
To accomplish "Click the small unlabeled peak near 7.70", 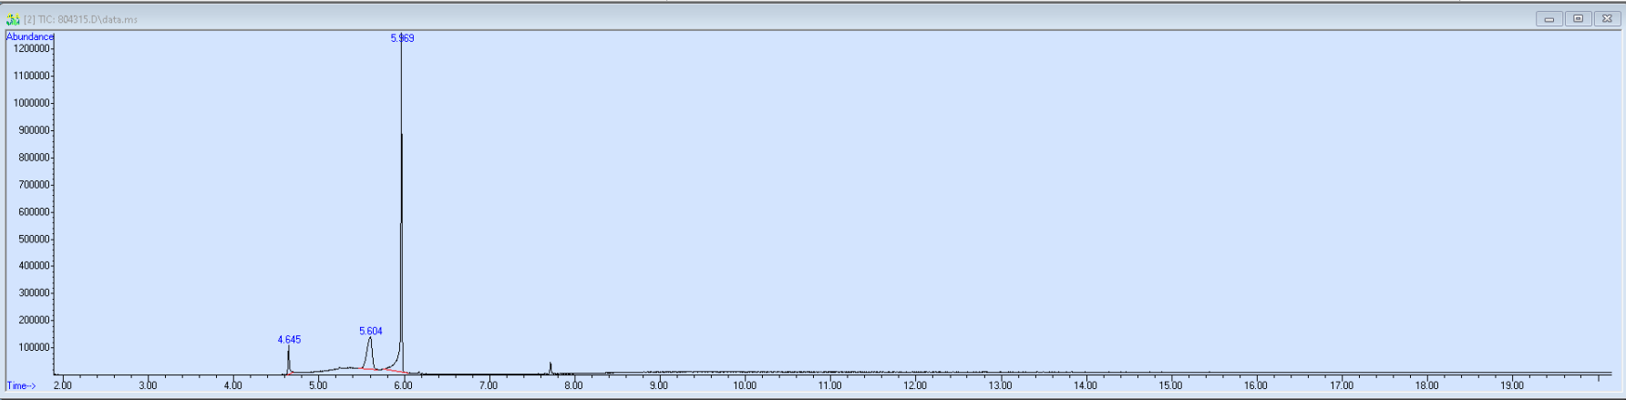I will (x=551, y=367).
